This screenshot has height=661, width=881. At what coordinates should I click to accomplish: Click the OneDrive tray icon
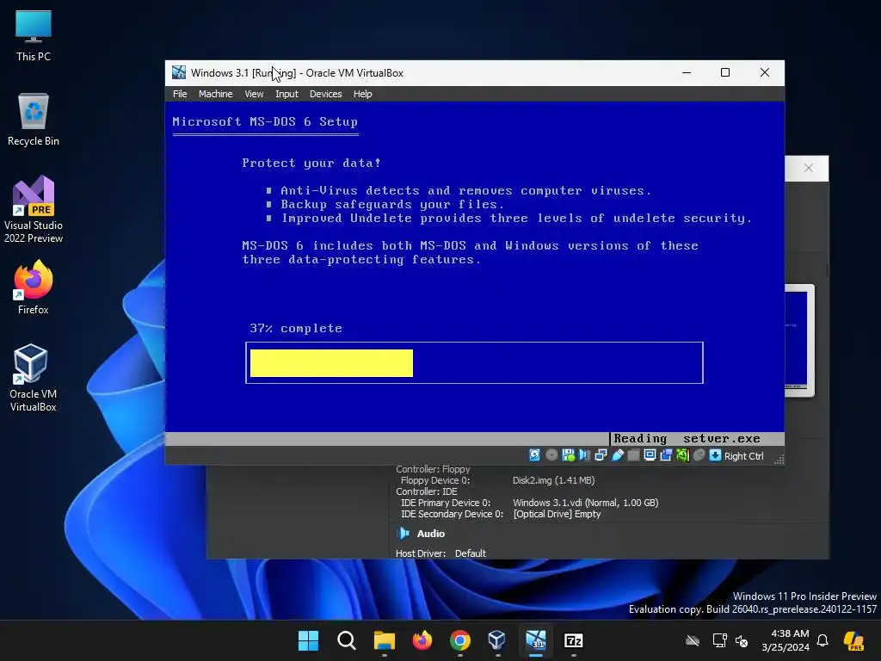pos(693,640)
